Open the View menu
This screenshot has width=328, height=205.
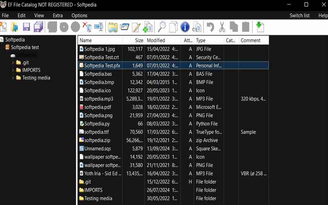39,16
